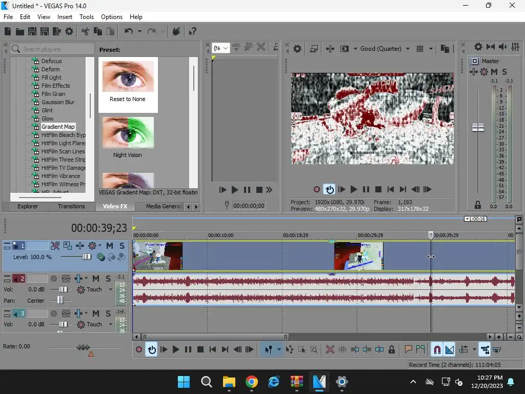Open video preview Project Properties gear
The width and height of the screenshot is (525, 394).
click(297, 49)
